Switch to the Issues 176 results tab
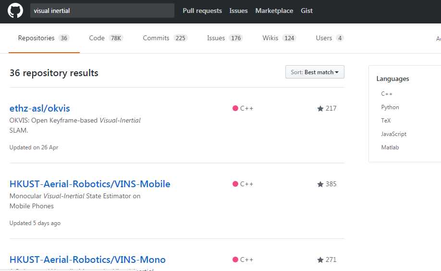The width and height of the screenshot is (441, 271). [225, 38]
